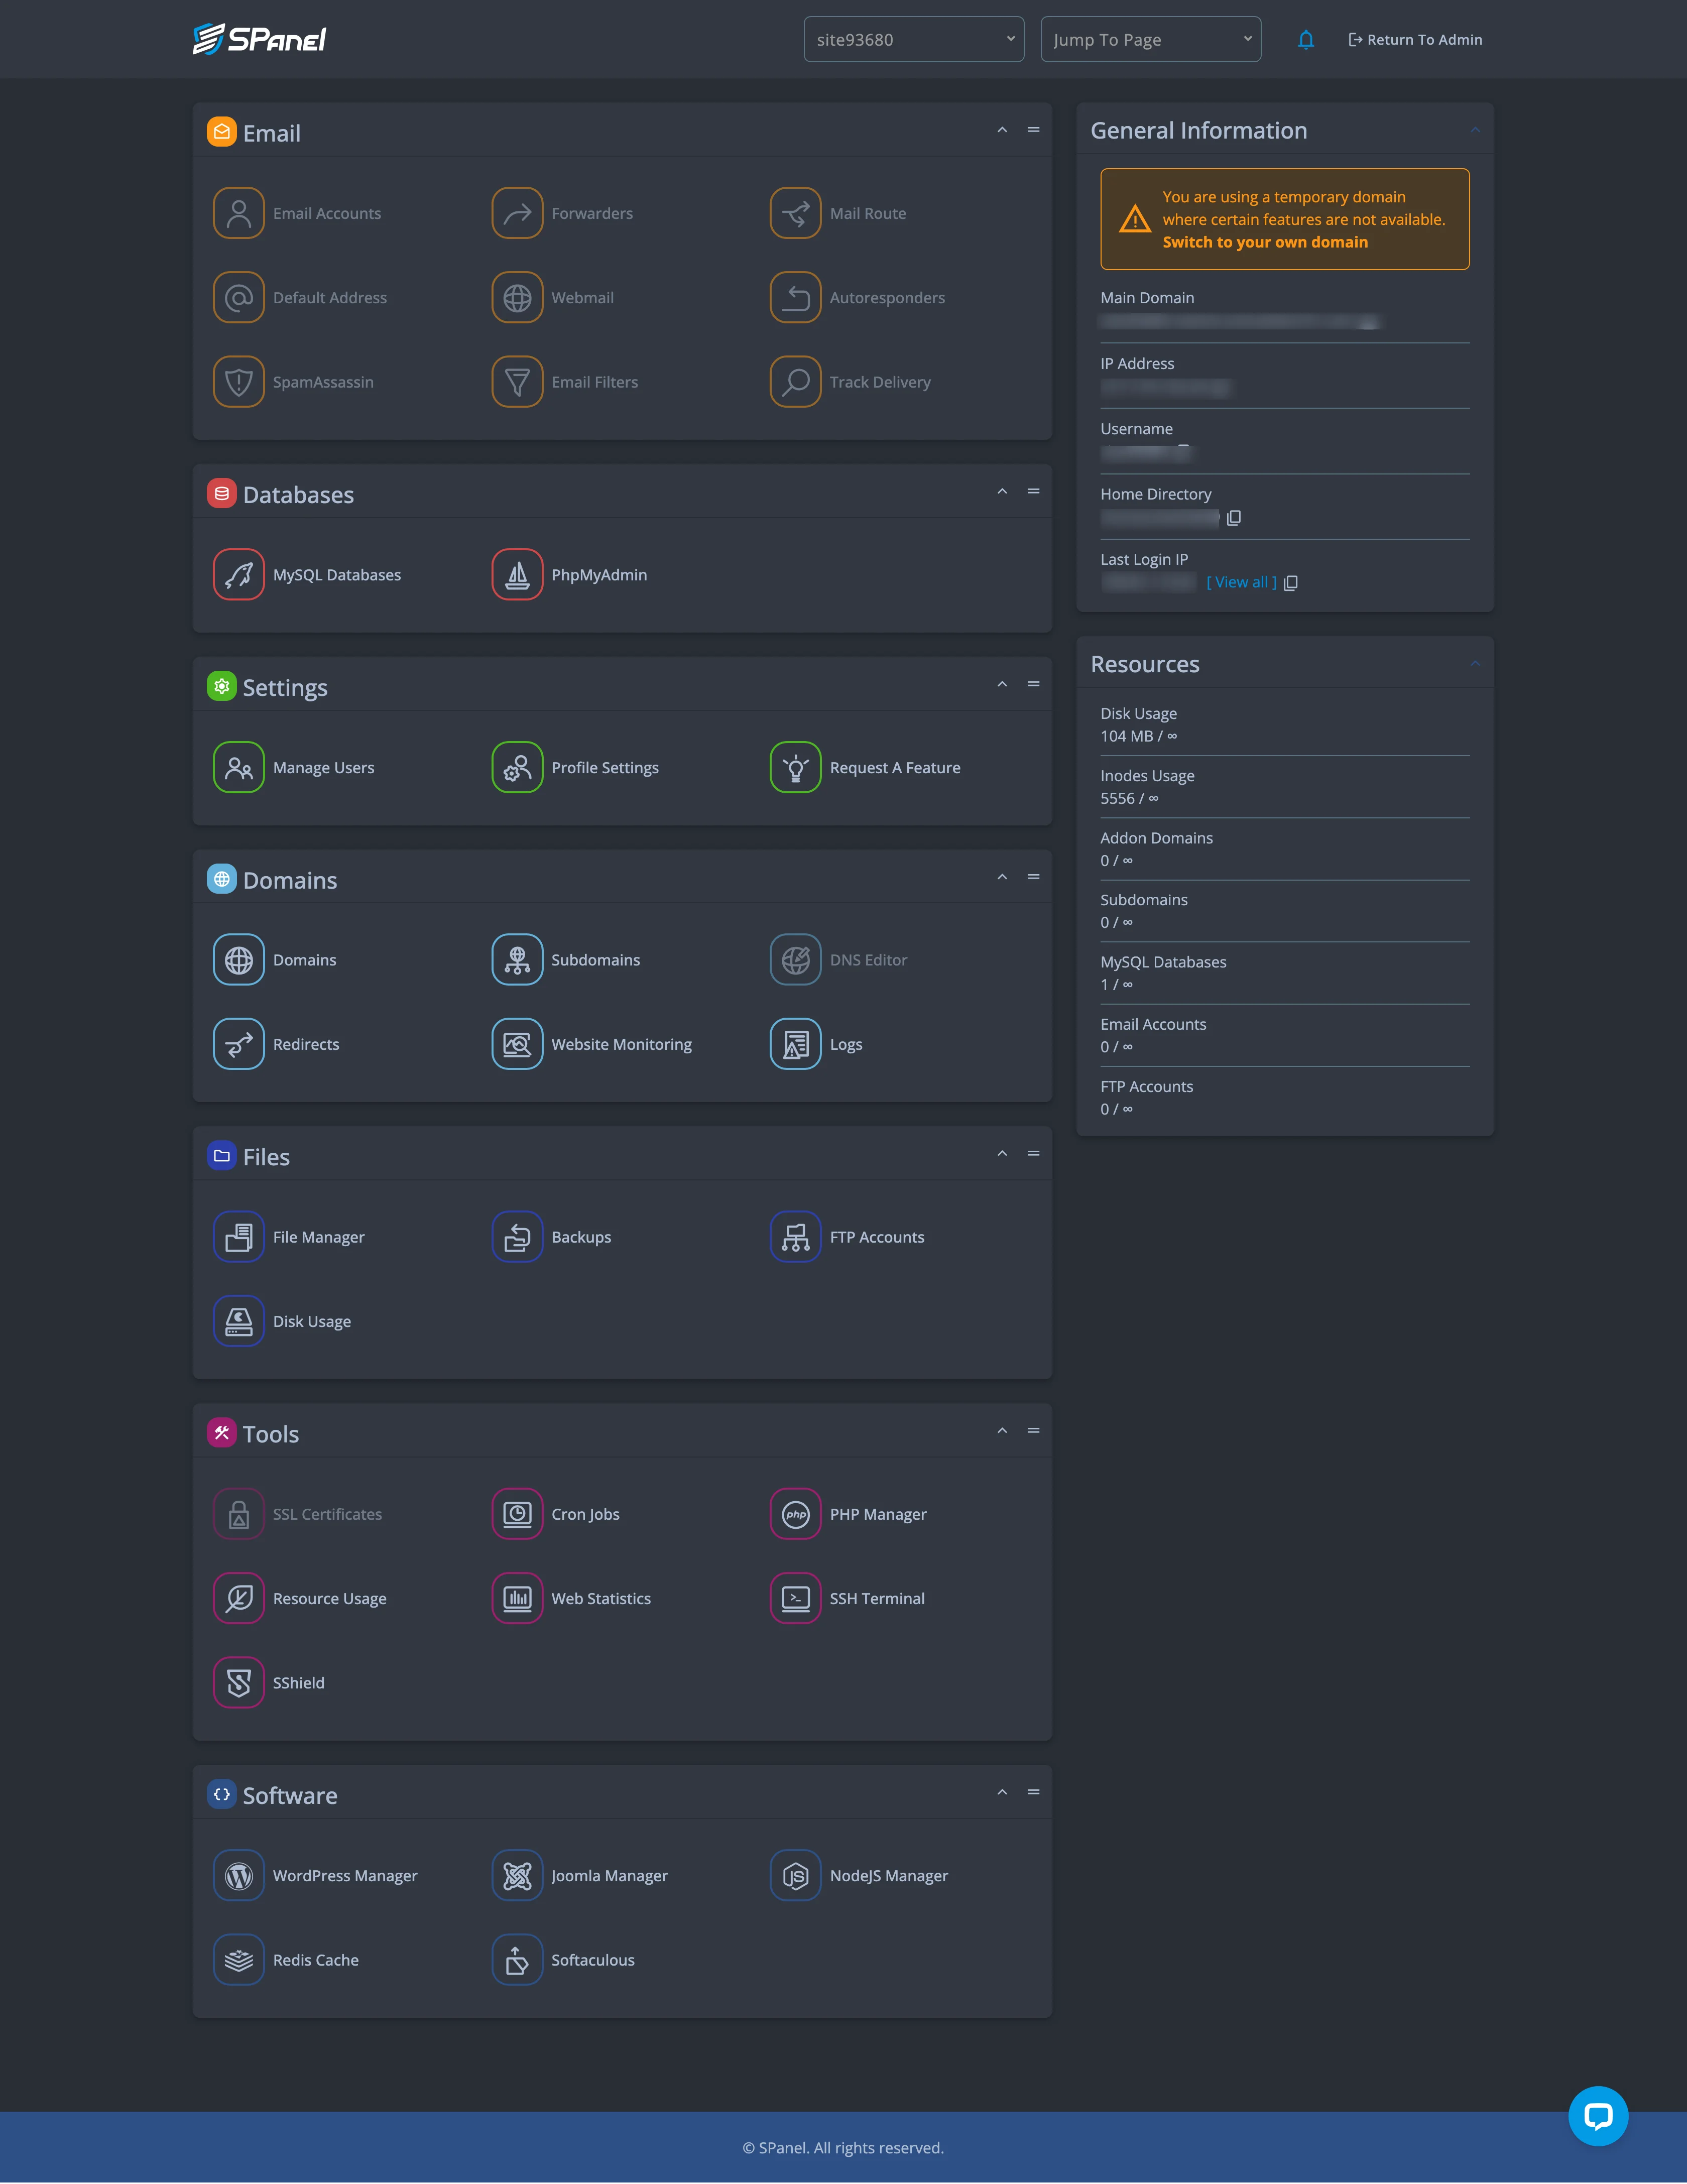Open Request A Feature lightbulb icon
1687x2184 pixels.
795,768
